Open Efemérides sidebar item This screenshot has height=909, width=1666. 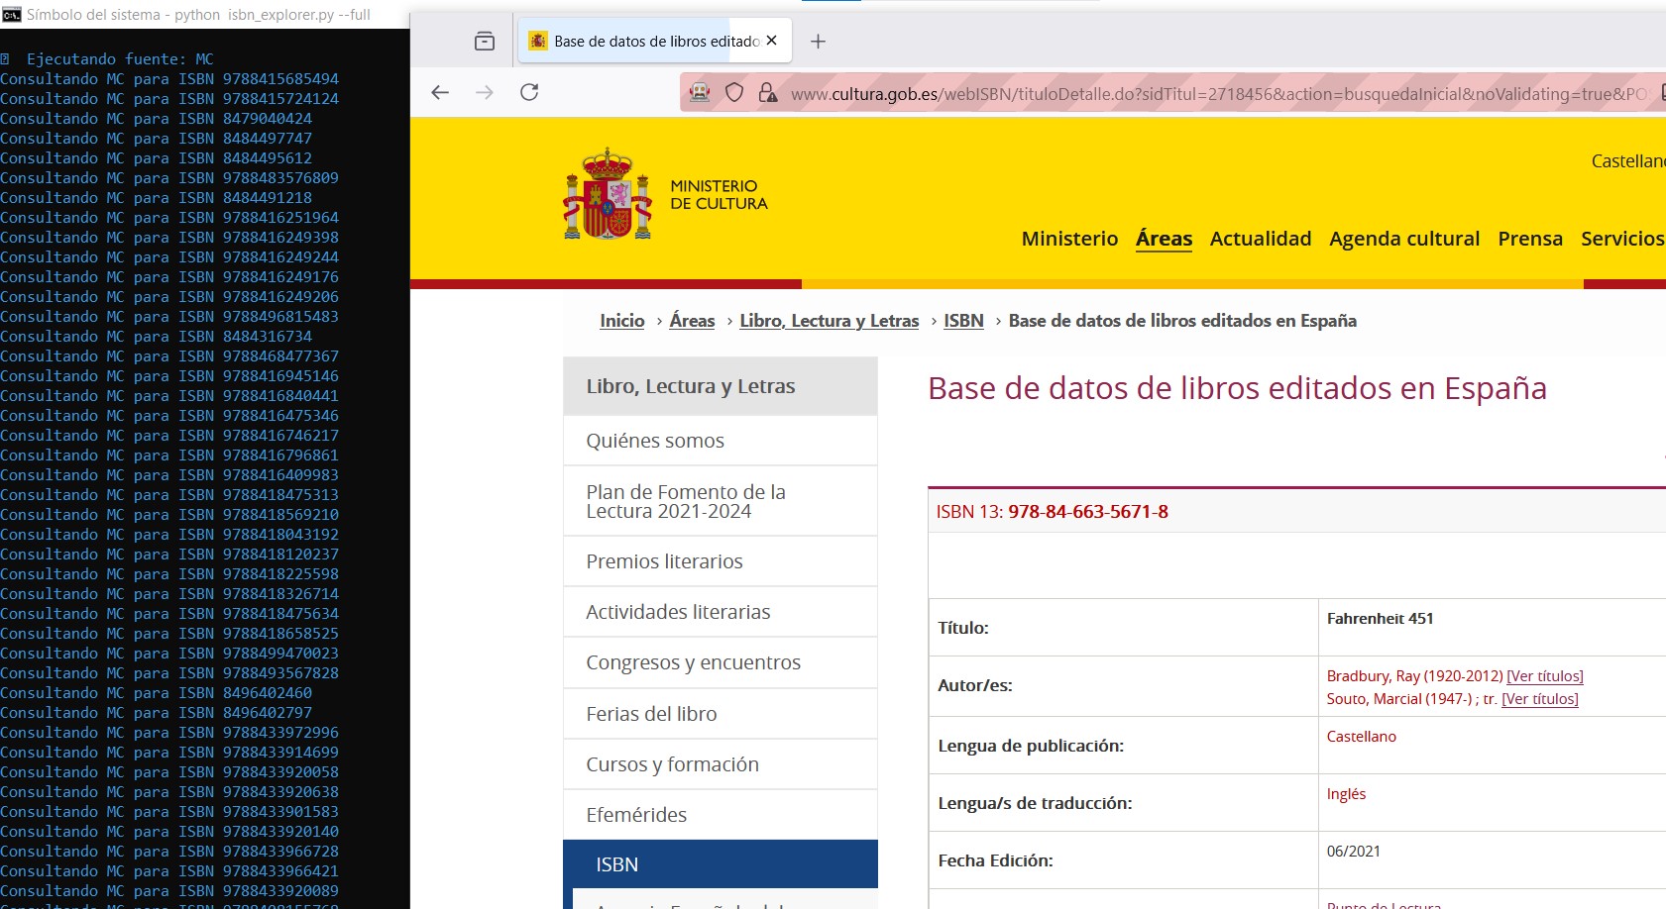coord(721,815)
